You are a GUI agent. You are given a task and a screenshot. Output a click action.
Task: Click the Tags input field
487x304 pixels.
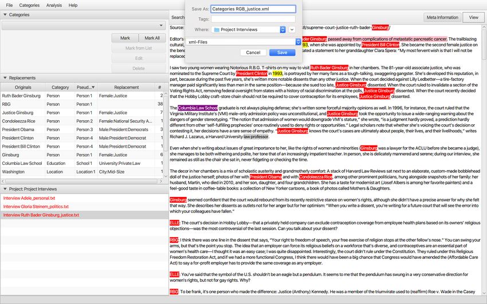pos(253,19)
